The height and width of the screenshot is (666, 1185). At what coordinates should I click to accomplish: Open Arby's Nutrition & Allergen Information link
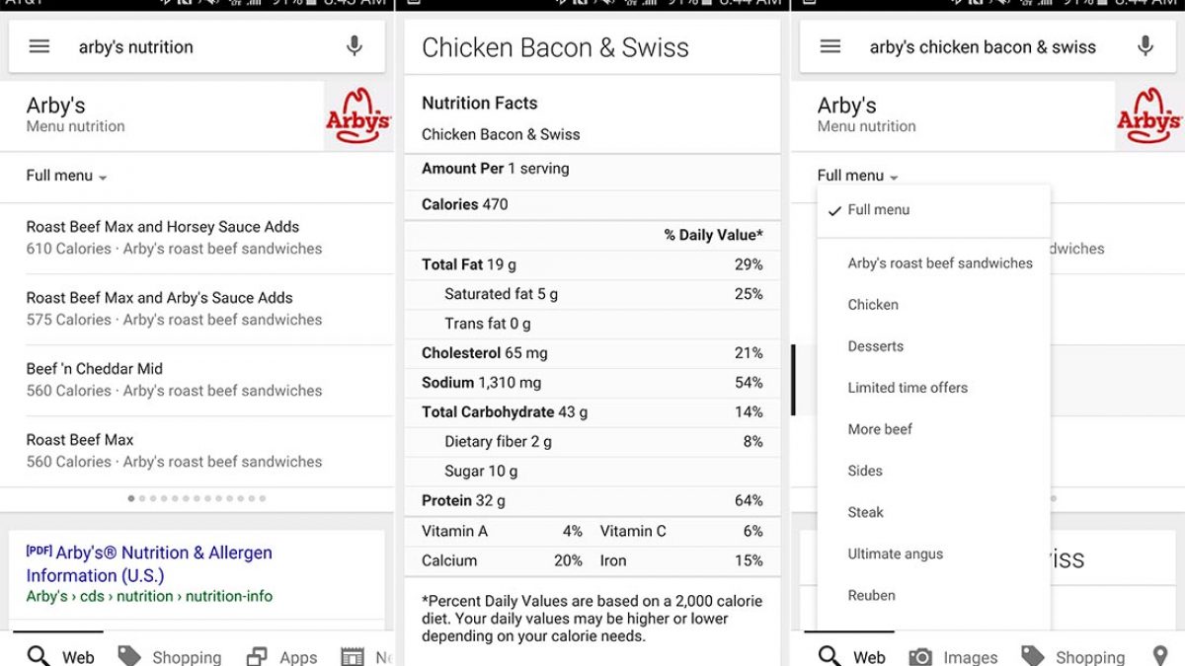click(149, 563)
